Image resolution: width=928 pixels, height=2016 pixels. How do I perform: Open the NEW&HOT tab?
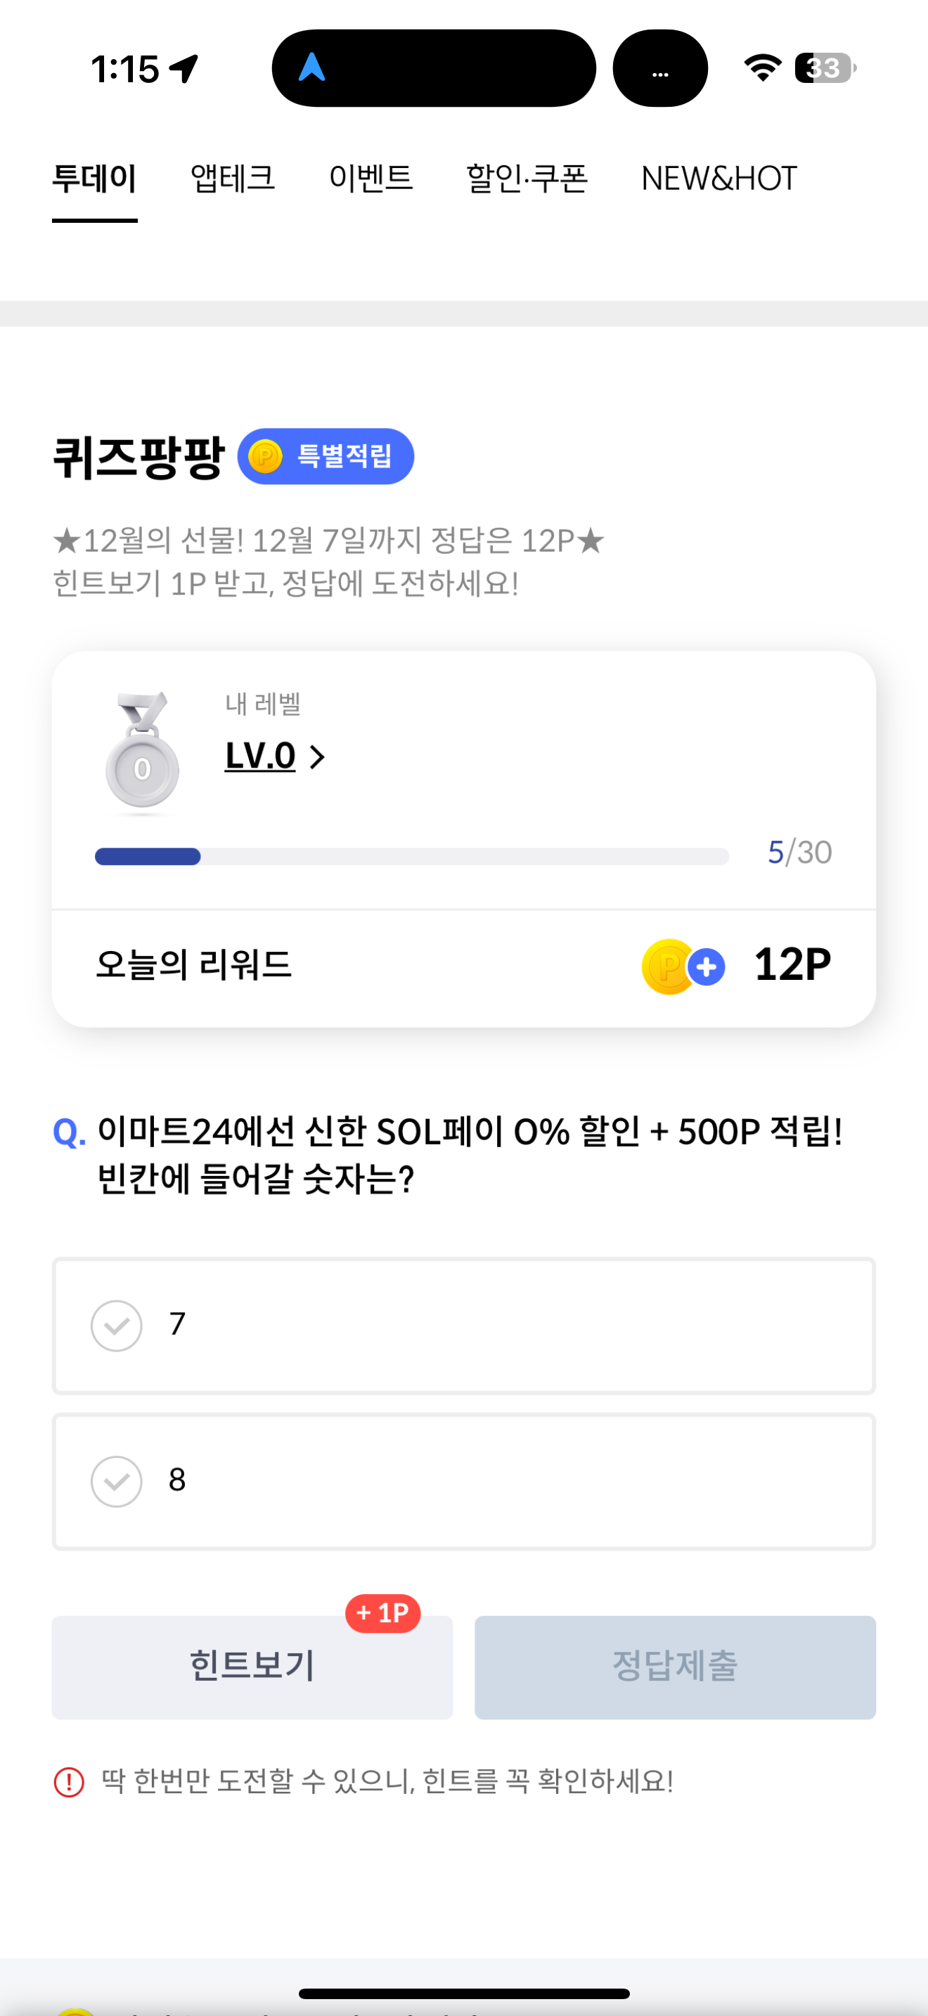[718, 179]
